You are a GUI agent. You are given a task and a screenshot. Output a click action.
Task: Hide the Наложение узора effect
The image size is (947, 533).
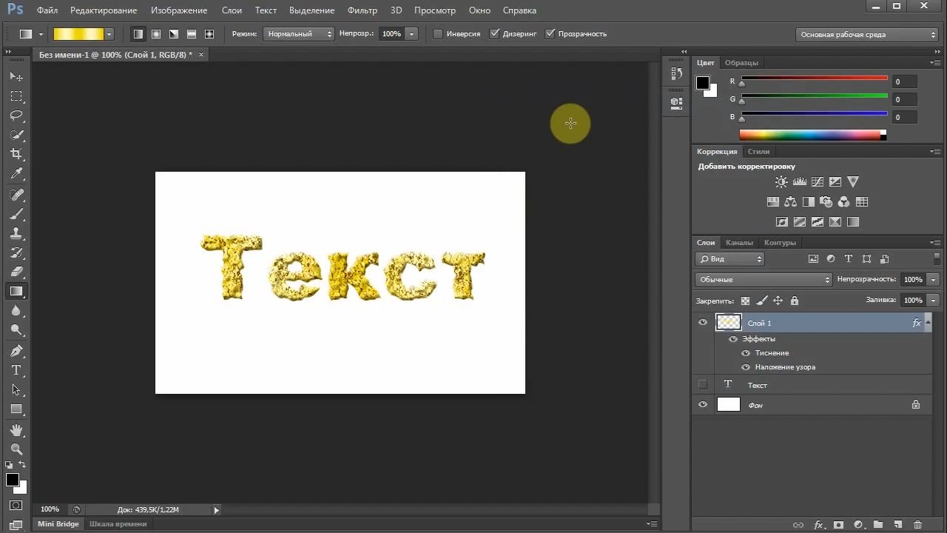tap(746, 367)
